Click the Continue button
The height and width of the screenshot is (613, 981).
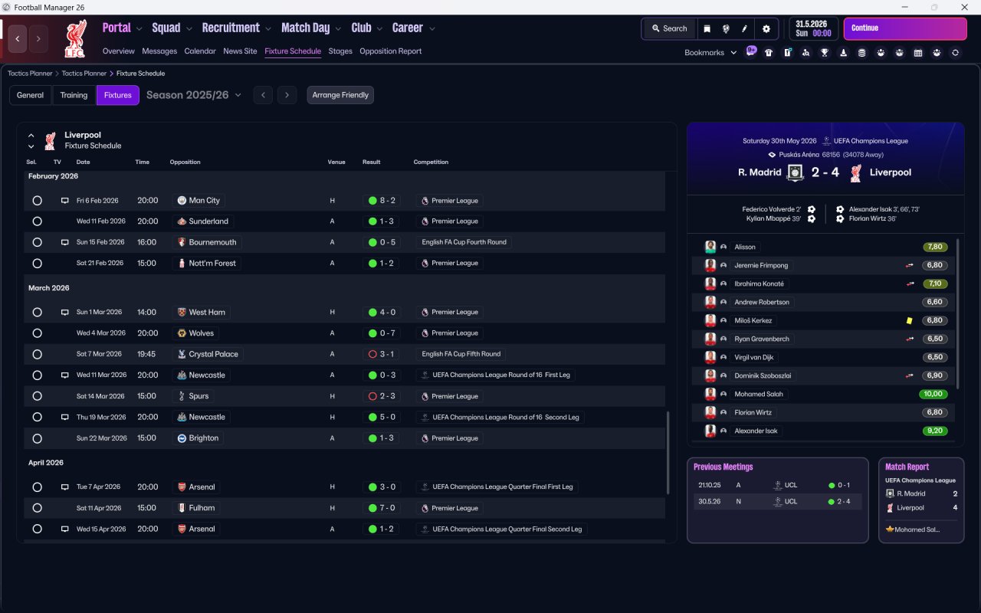coord(905,28)
